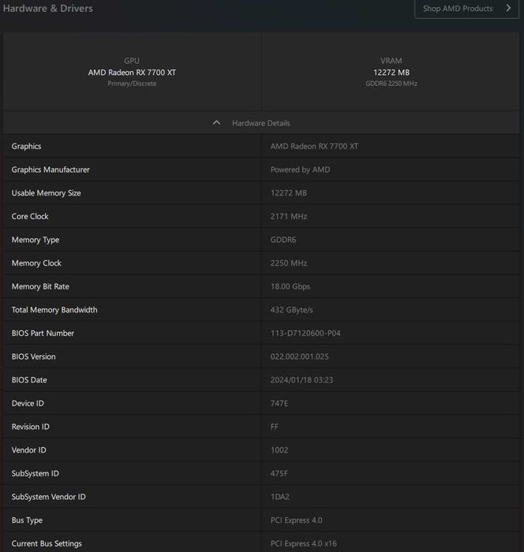
Task: Click the GDDR6 2250 MHz text under VRAM
Action: 391,84
